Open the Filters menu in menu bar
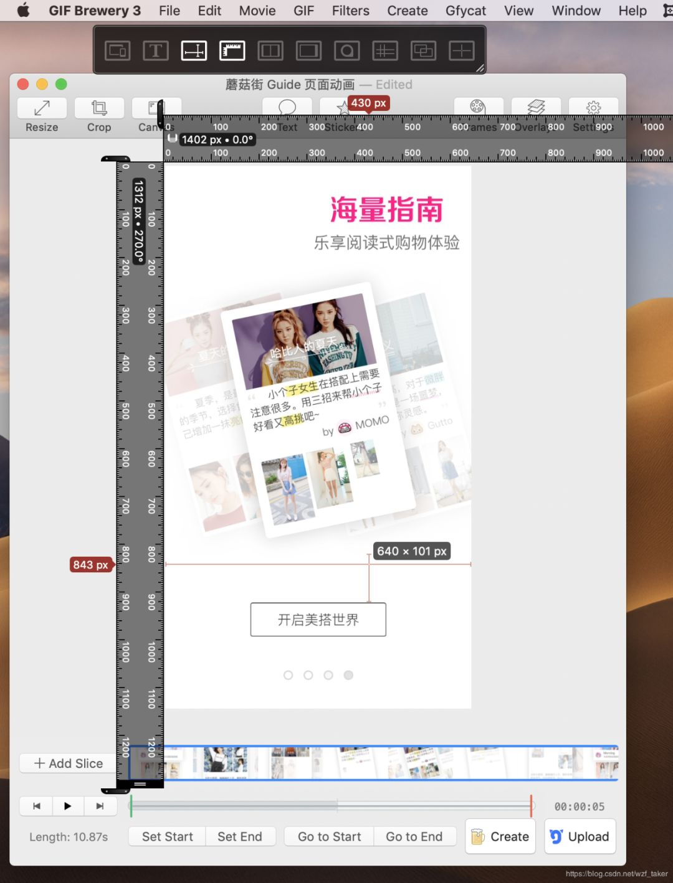 click(350, 11)
